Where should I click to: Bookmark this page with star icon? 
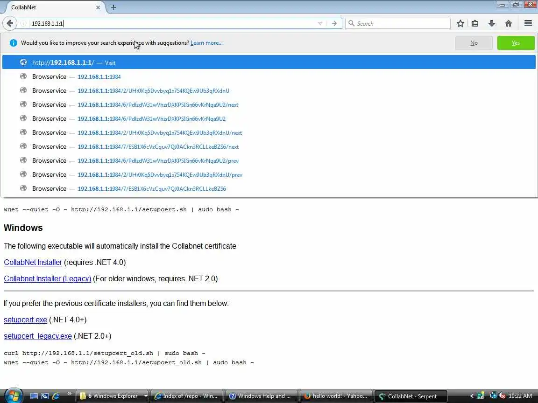pyautogui.click(x=460, y=23)
